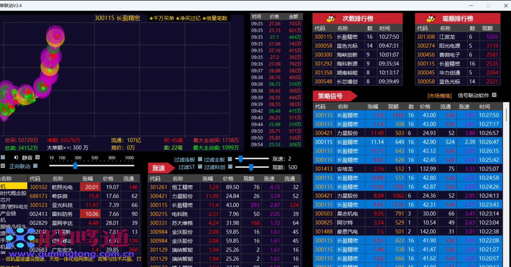The width and height of the screenshot is (511, 267).
Task: Enable the 静音 mute checkbox
Action: [x=38, y=157]
